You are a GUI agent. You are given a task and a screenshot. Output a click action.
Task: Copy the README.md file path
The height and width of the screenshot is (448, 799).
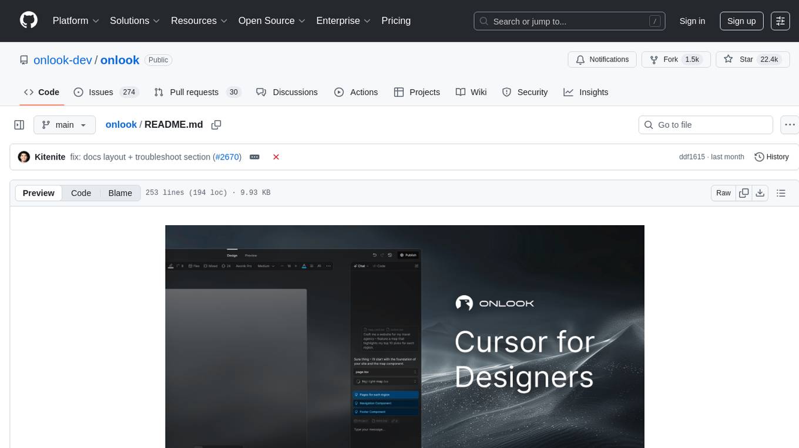[216, 125]
